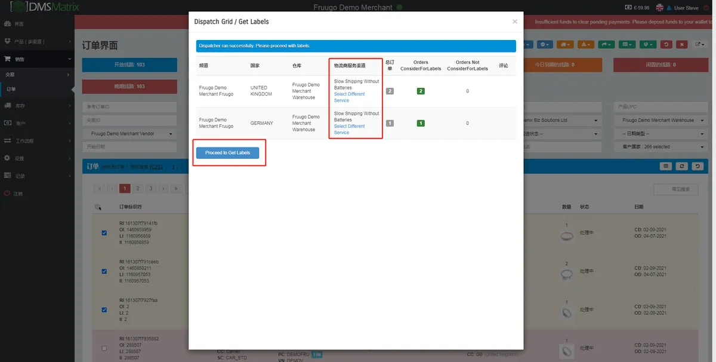
Task: Open the 记录 sidebar menu
Action: click(x=37, y=176)
